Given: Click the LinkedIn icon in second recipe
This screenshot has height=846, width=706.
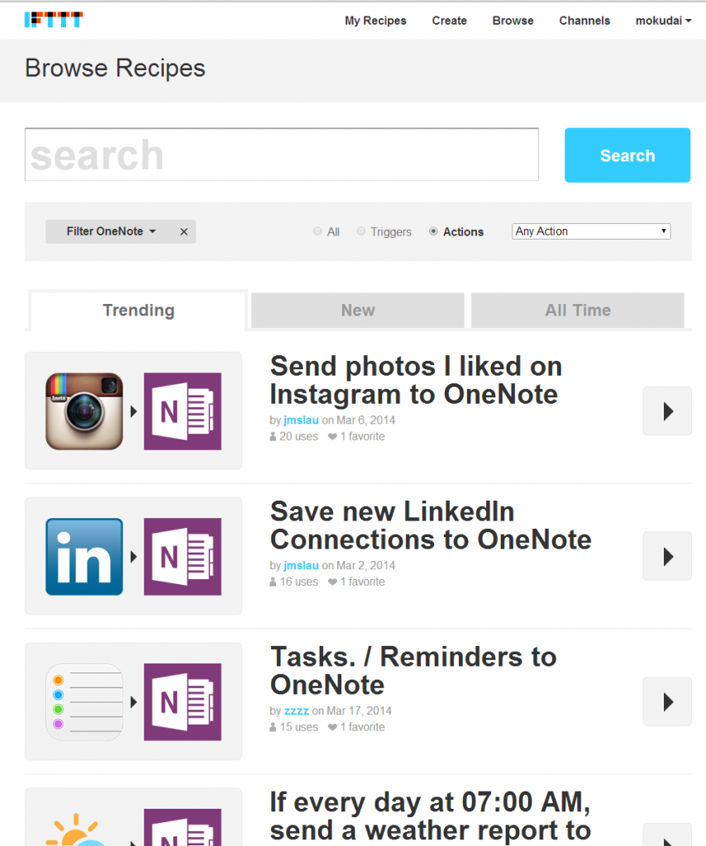Looking at the screenshot, I should click(x=84, y=557).
